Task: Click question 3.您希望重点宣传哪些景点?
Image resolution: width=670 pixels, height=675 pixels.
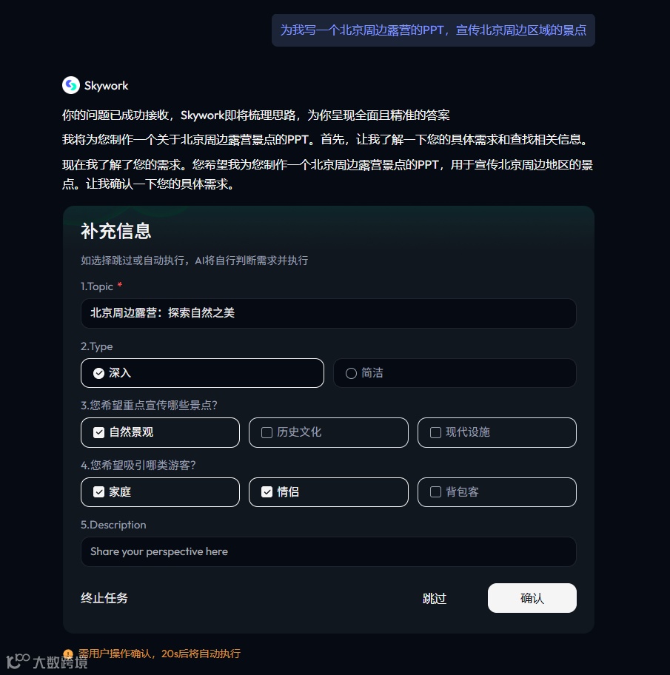Action: (x=149, y=405)
